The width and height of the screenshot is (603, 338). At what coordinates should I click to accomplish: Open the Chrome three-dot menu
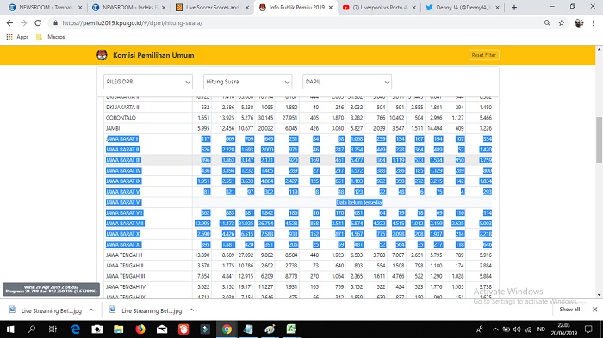point(594,23)
